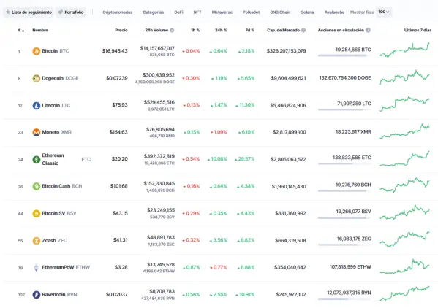Open EthereumPoW 7-day sparkline chart
The image size is (438, 308).
click(404, 266)
